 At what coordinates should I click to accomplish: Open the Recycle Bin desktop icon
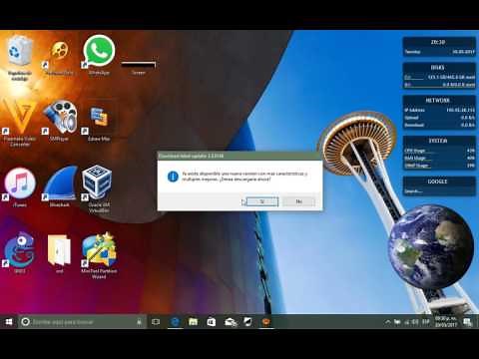(x=20, y=57)
